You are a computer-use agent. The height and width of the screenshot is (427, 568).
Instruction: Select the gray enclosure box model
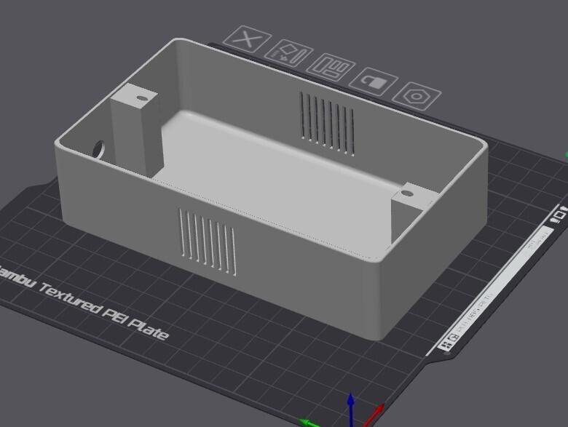point(271,189)
